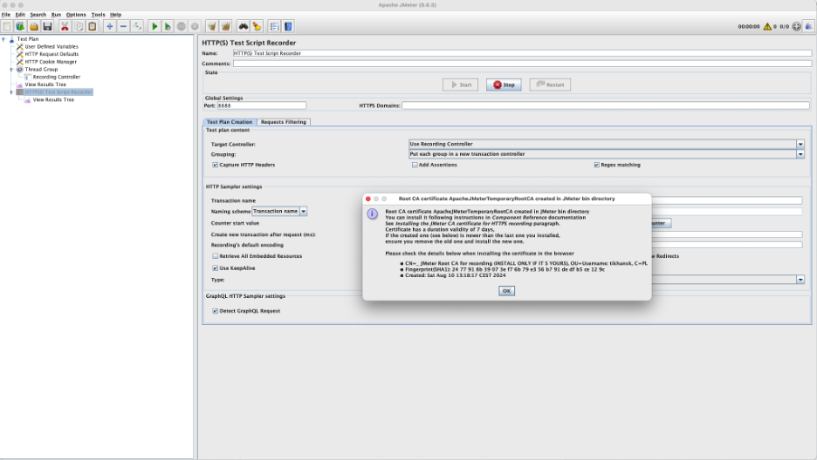Click the Toggle enable/disable toolbar icon

(x=137, y=26)
